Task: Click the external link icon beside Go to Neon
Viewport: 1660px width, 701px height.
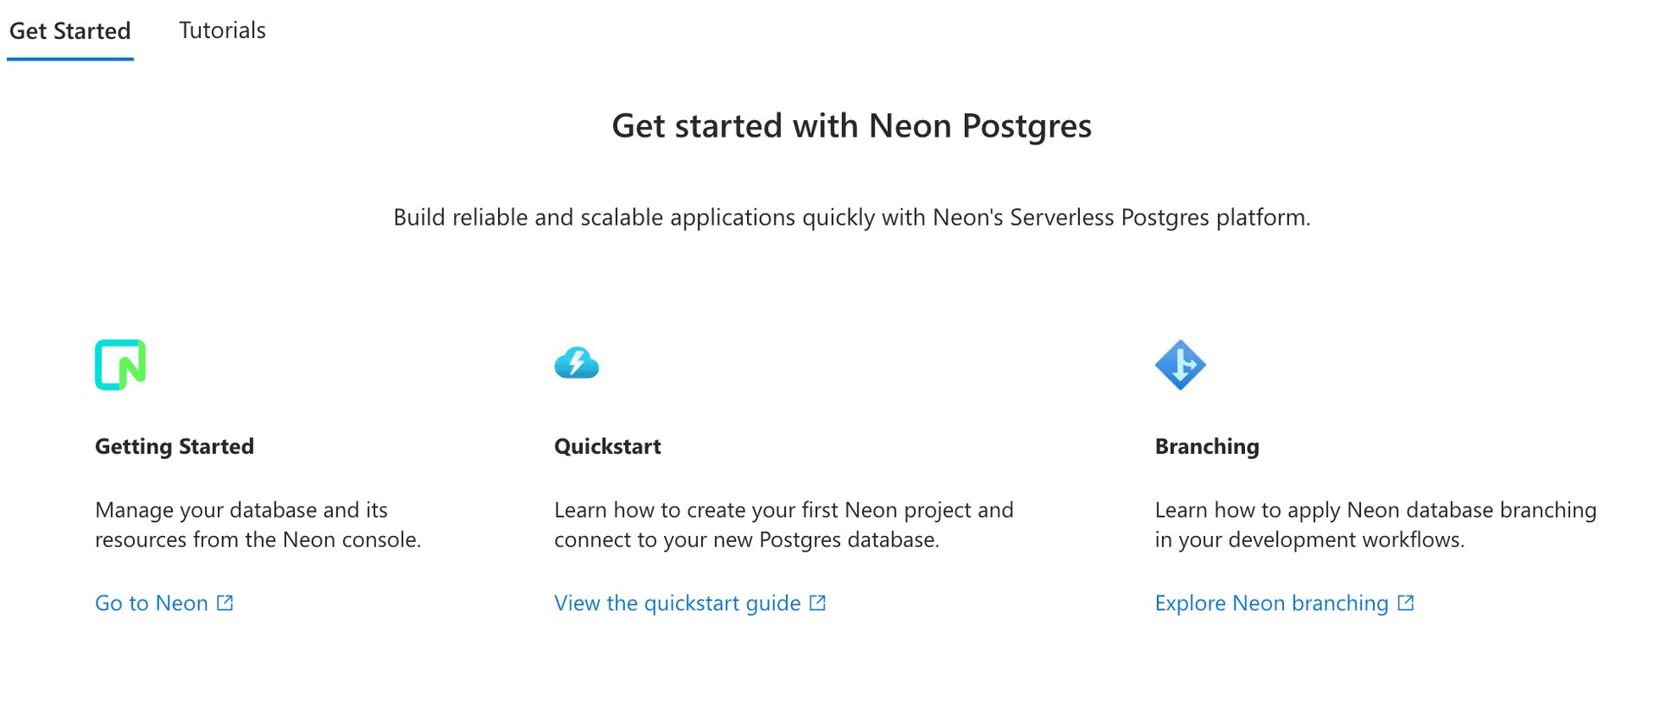Action: pos(226,602)
